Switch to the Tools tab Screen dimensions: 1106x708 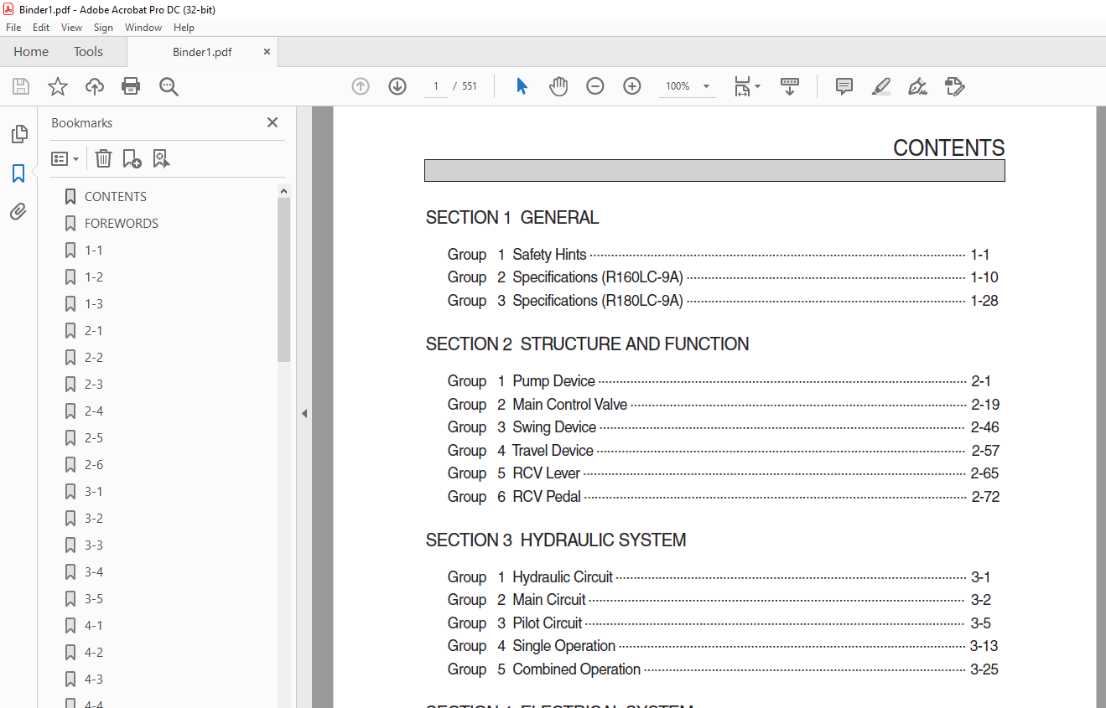(88, 52)
